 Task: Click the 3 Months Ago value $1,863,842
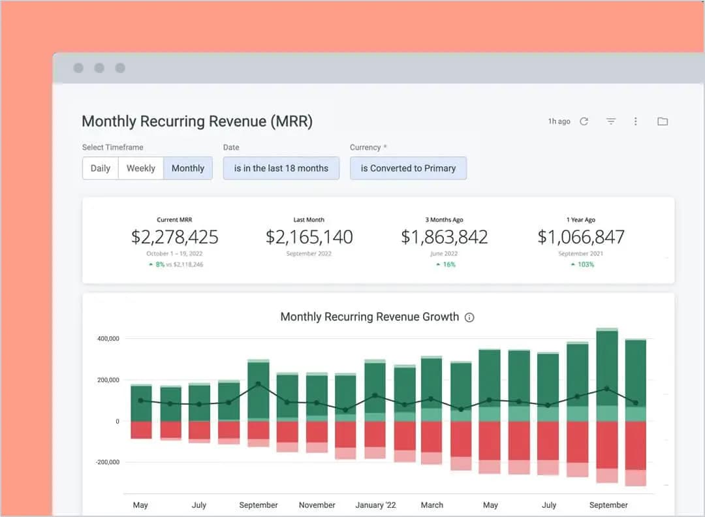pyautogui.click(x=445, y=237)
